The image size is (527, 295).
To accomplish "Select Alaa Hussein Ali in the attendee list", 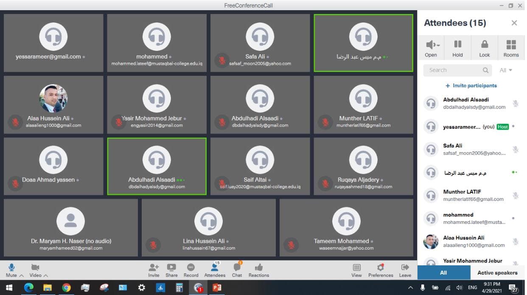I will coord(471,241).
